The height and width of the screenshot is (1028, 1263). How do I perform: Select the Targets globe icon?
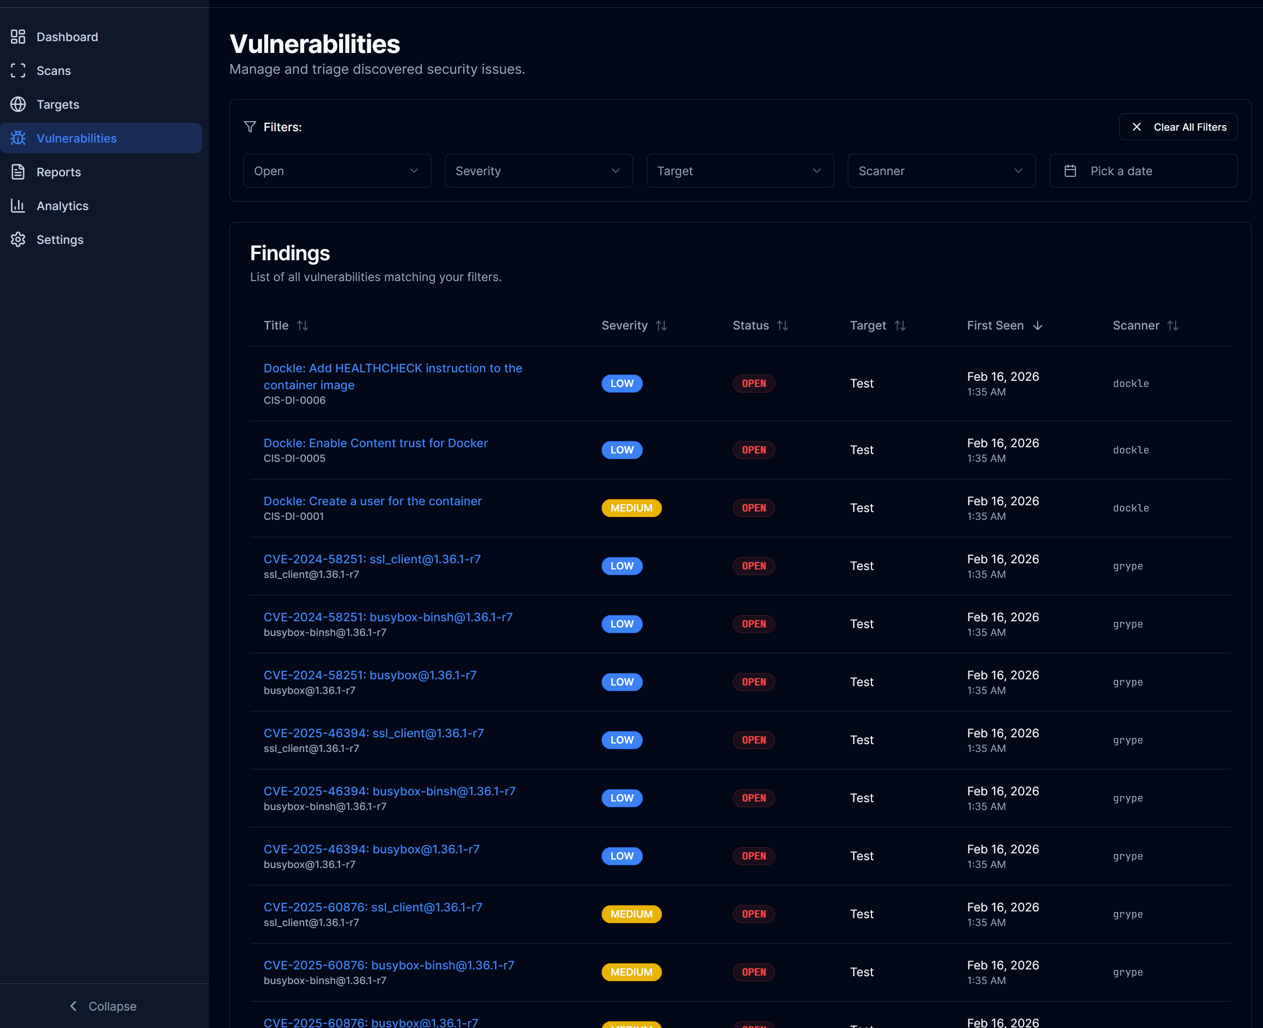point(18,104)
